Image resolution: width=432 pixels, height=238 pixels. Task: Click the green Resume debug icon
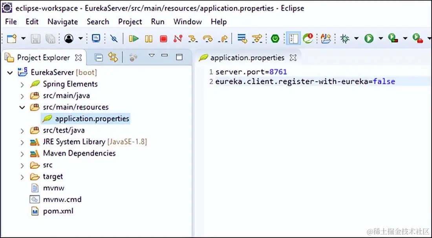[x=134, y=38]
